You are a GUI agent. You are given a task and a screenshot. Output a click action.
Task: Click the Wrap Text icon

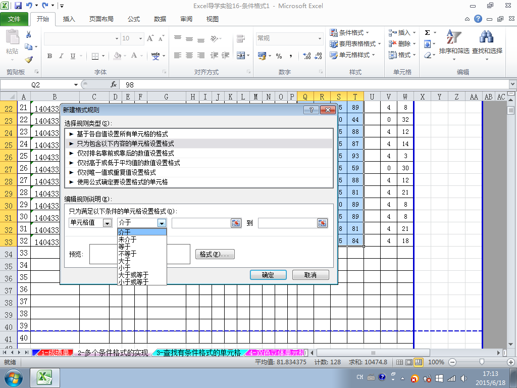tap(241, 38)
